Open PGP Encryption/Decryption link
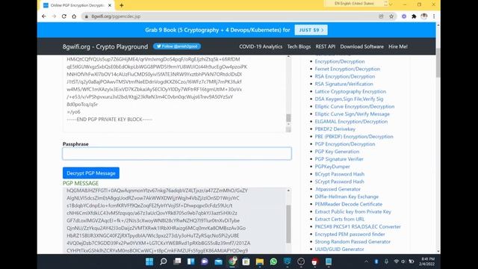 [345, 144]
